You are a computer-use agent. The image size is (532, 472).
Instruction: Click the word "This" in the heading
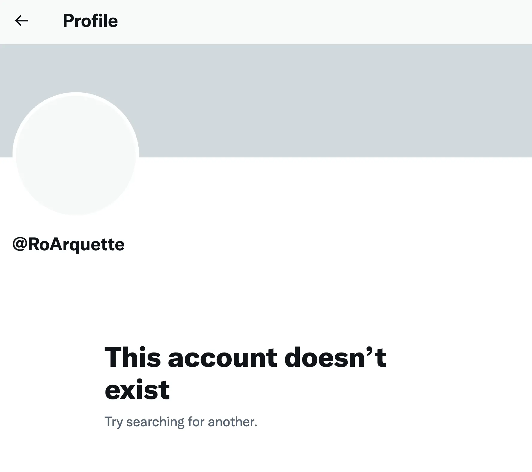[133, 357]
